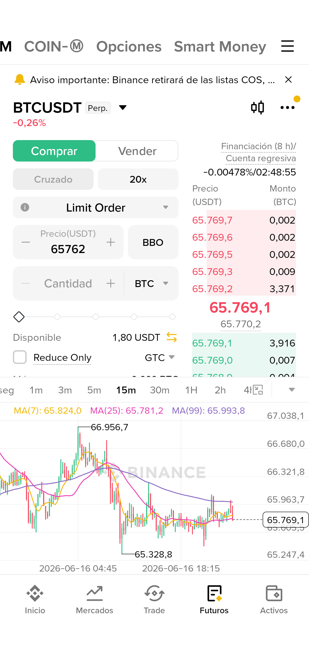Select ask price 65.769,6 row
This screenshot has width=309, height=669.
coord(244,237)
